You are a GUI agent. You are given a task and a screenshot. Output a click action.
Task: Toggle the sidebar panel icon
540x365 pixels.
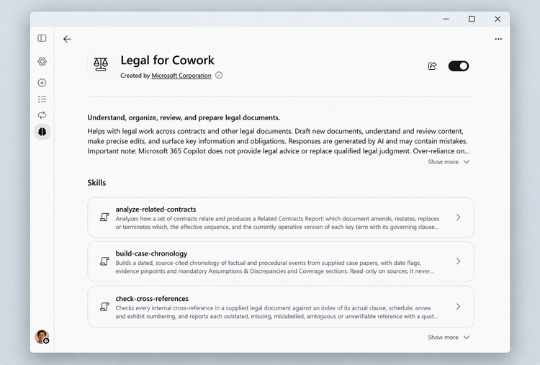[42, 38]
